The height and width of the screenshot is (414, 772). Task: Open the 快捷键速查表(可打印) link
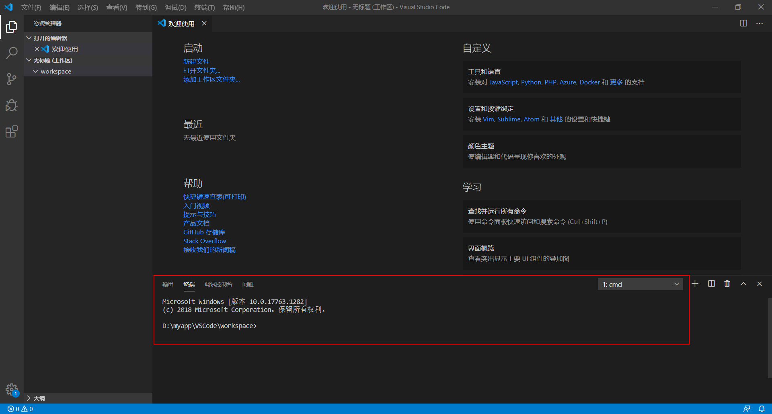click(x=215, y=197)
